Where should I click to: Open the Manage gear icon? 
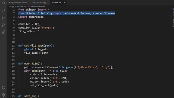(3, 95)
